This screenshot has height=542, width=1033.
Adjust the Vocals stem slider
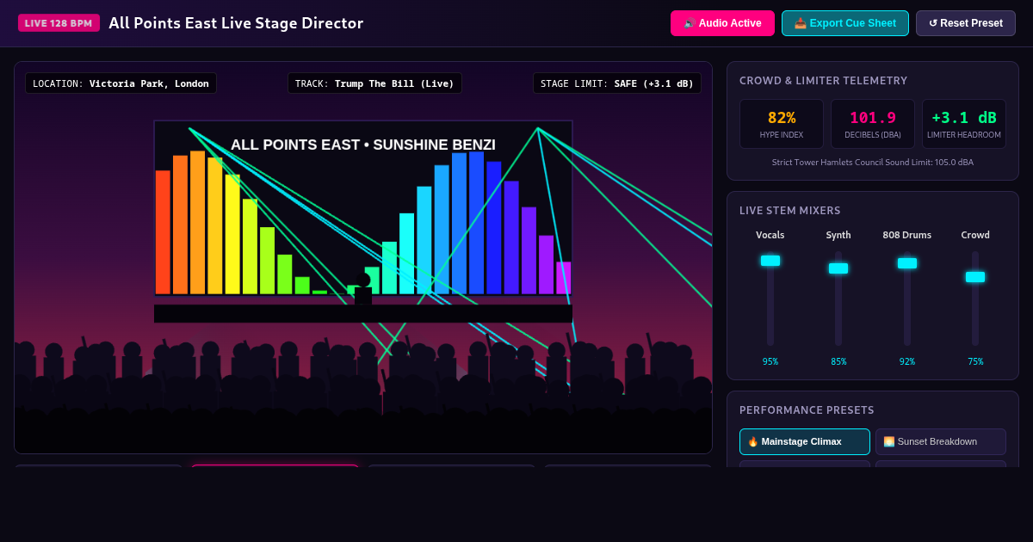pyautogui.click(x=770, y=299)
